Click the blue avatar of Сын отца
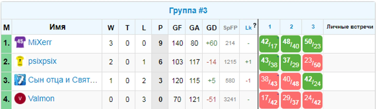Viewport: 376px width, 109px height. click(x=20, y=80)
